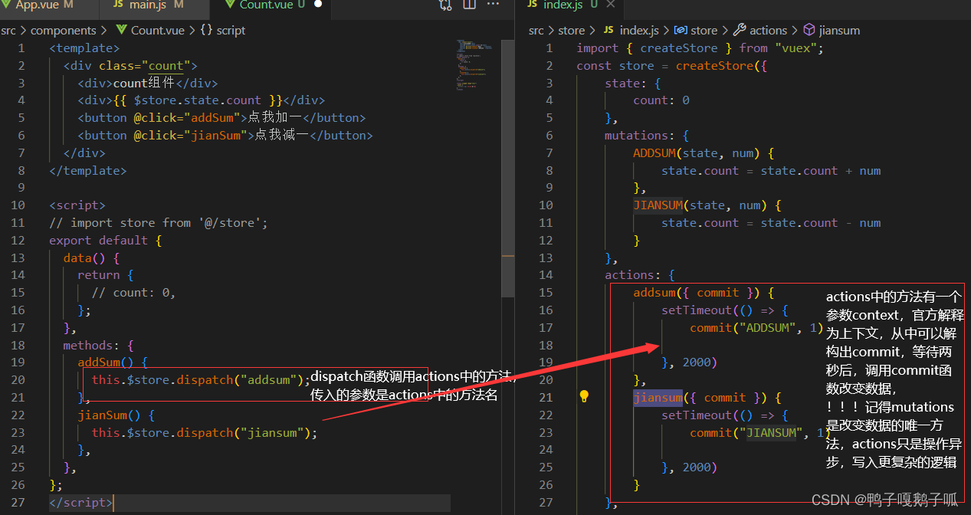Click 'state.count = state.count + num' line
This screenshot has width=971, height=515.
(771, 170)
